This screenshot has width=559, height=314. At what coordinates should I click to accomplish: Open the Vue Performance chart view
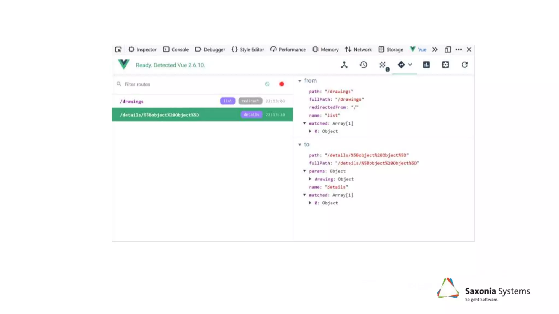(x=426, y=65)
